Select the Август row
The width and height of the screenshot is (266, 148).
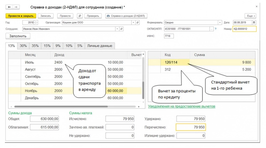(x=75, y=69)
